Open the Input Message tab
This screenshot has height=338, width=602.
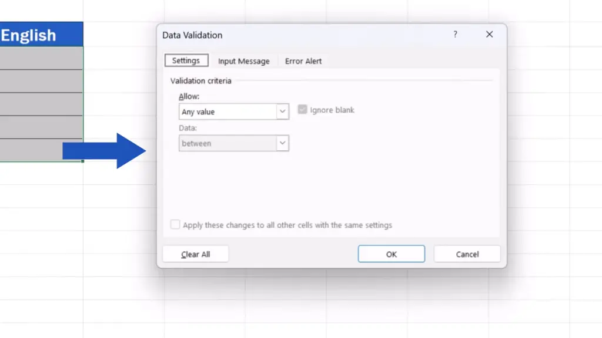(243, 61)
